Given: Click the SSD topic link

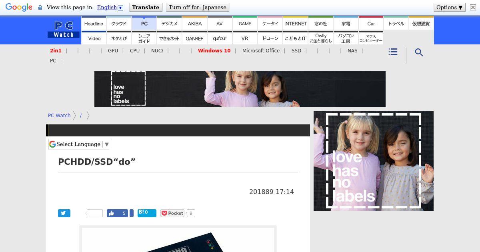Looking at the screenshot, I should click(x=296, y=51).
